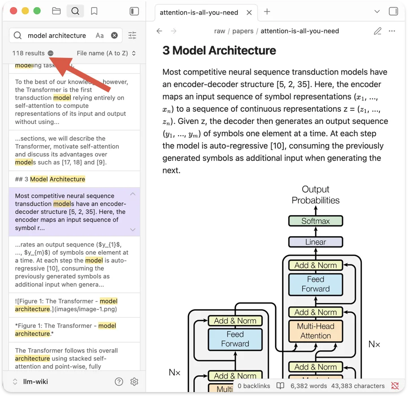Open the bookmarks icon
This screenshot has width=408, height=397.
click(94, 11)
